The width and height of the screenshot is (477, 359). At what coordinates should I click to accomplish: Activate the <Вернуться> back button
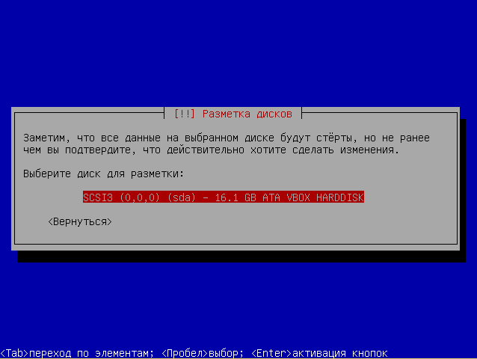[x=80, y=222]
